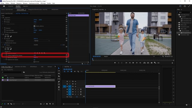Track selected mask forward
The height and width of the screenshot is (108, 192).
point(39,53)
